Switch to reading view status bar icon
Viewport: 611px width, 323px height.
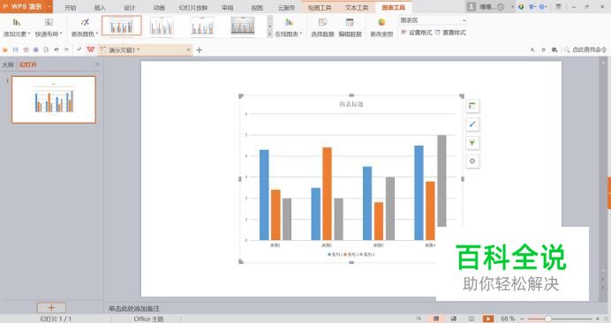point(471,319)
